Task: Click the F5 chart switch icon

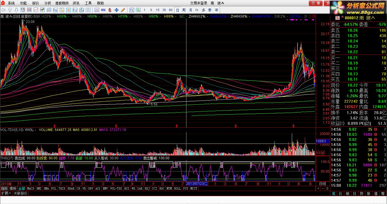Action: click(132, 10)
